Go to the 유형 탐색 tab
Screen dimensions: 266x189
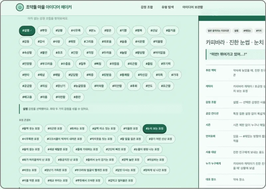(x=168, y=7)
